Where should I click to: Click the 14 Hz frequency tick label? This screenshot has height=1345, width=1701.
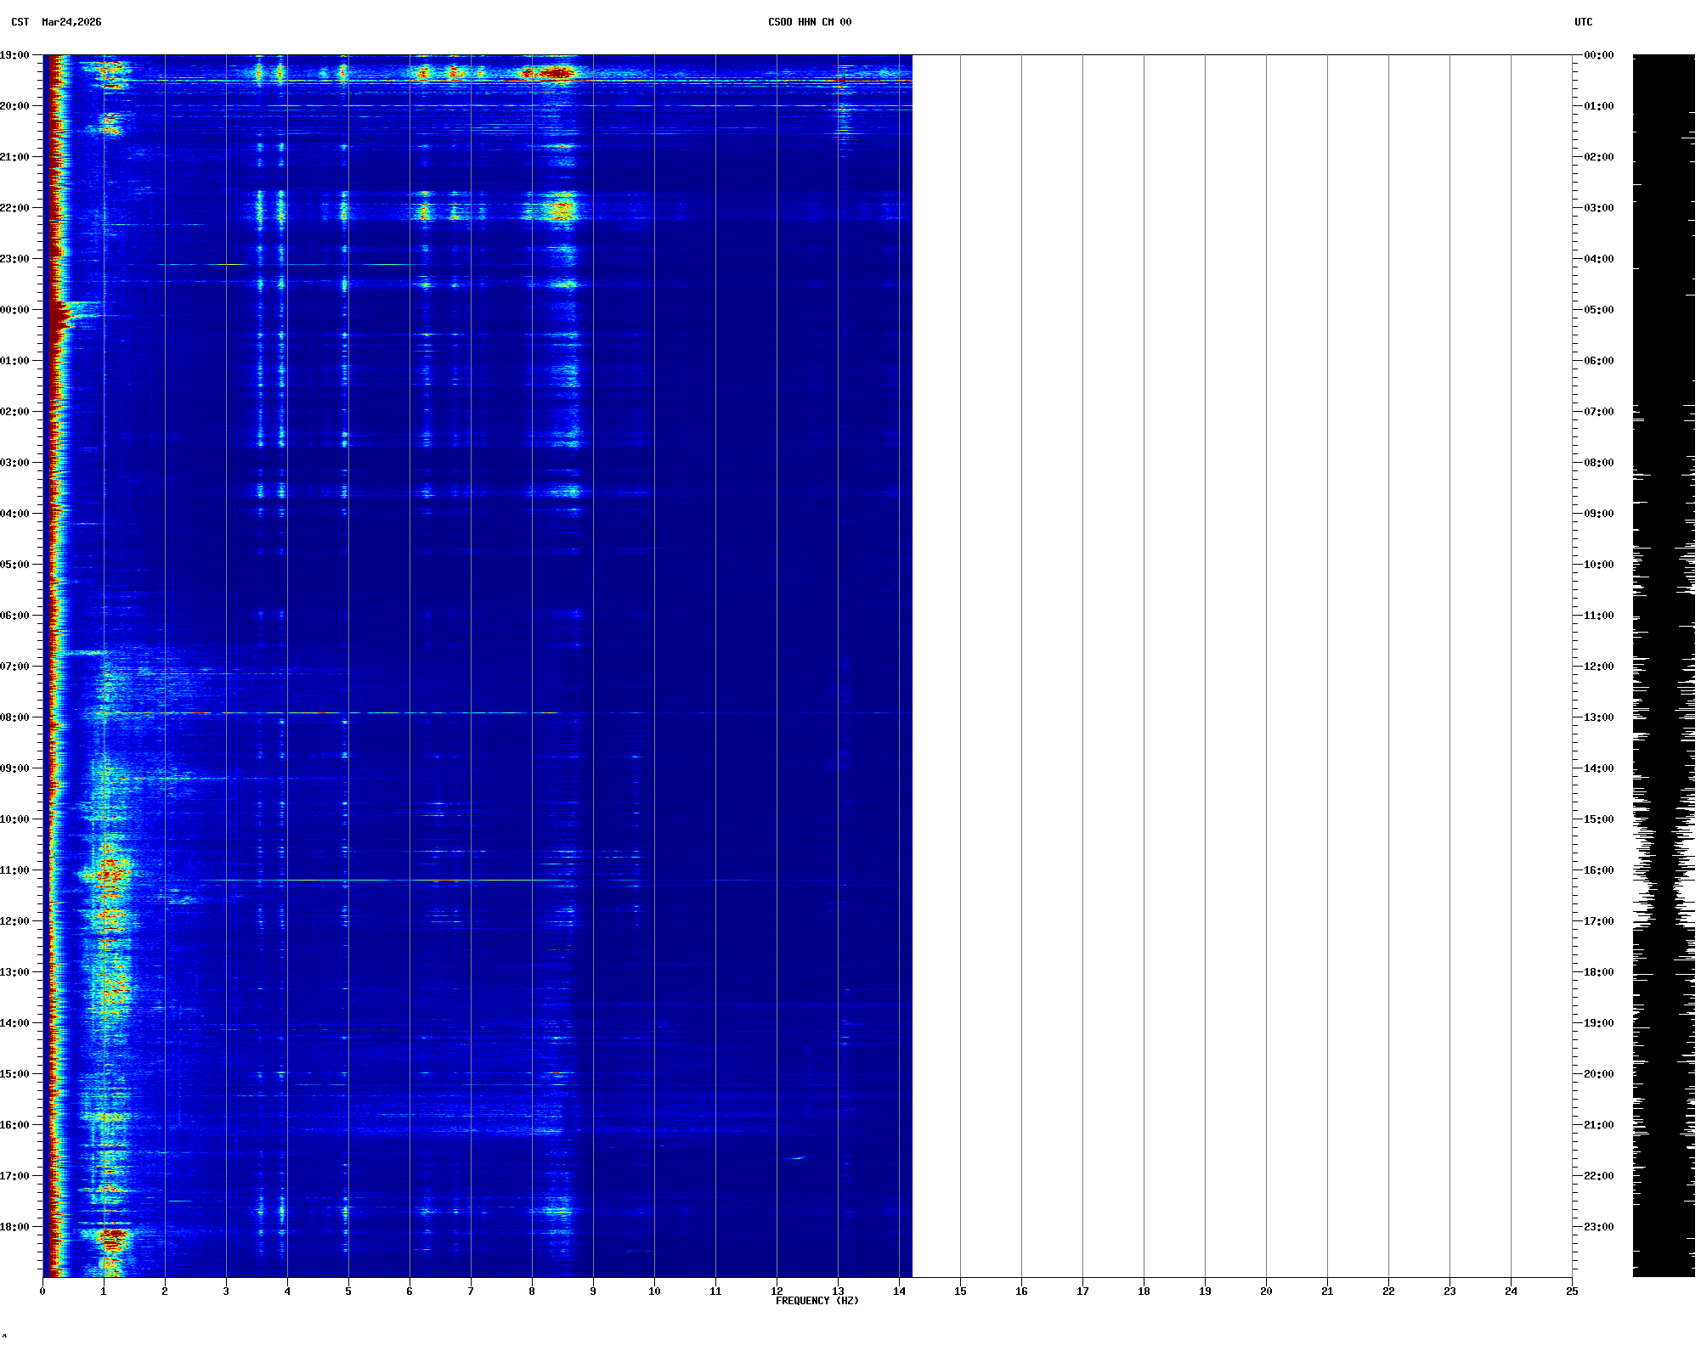899,1291
